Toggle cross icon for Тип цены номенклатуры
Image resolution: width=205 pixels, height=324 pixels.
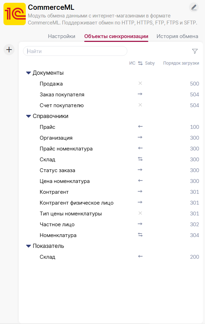pos(140,213)
